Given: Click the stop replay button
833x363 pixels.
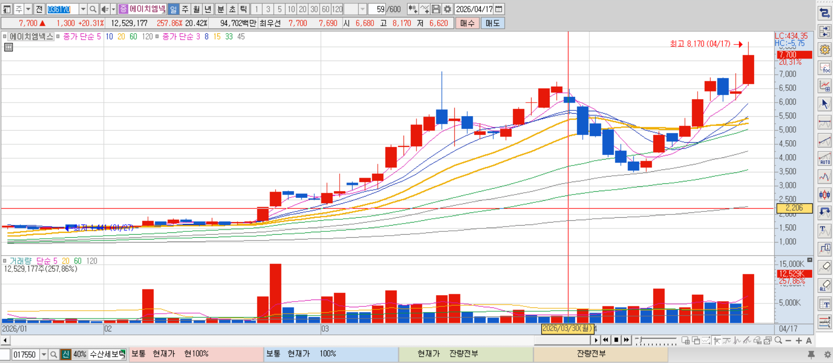Looking at the screenshot, I should [x=616, y=340].
